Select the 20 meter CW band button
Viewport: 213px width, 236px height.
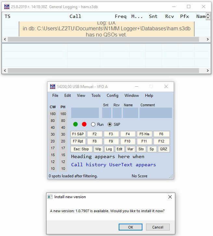coord(53,141)
